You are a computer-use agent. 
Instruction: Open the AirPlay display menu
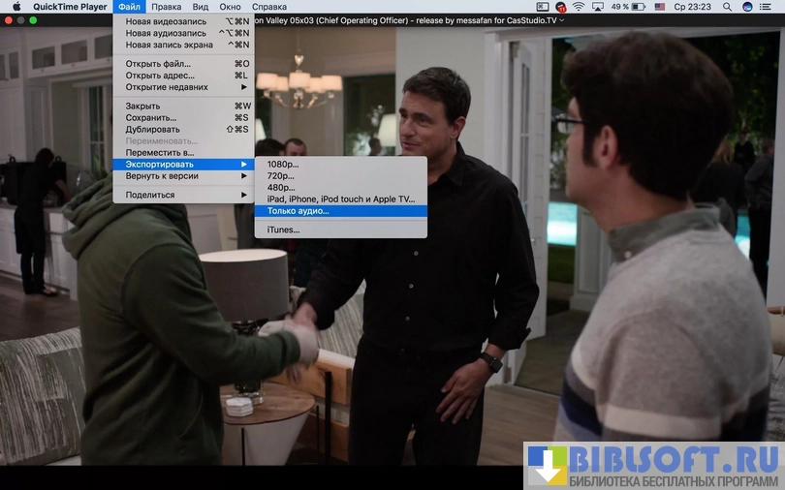coord(598,7)
